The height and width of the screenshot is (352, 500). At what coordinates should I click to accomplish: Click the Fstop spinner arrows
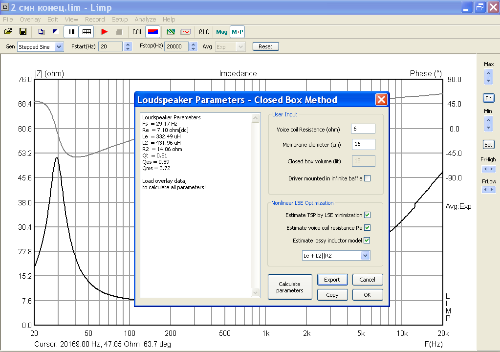click(x=193, y=47)
